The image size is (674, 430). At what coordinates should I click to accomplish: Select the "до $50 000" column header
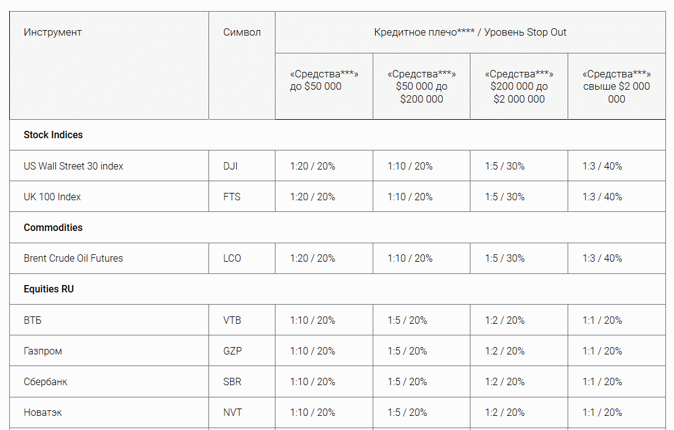pyautogui.click(x=323, y=80)
